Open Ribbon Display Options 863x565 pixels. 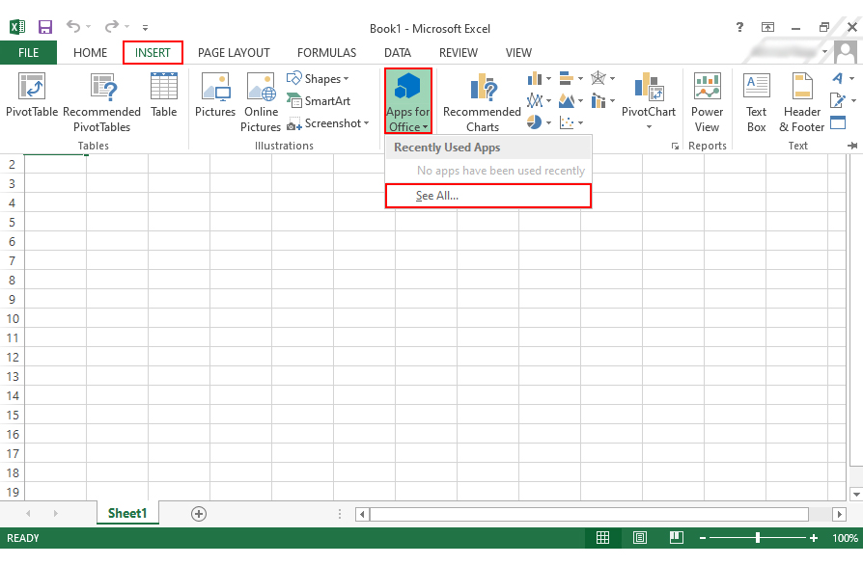click(767, 27)
